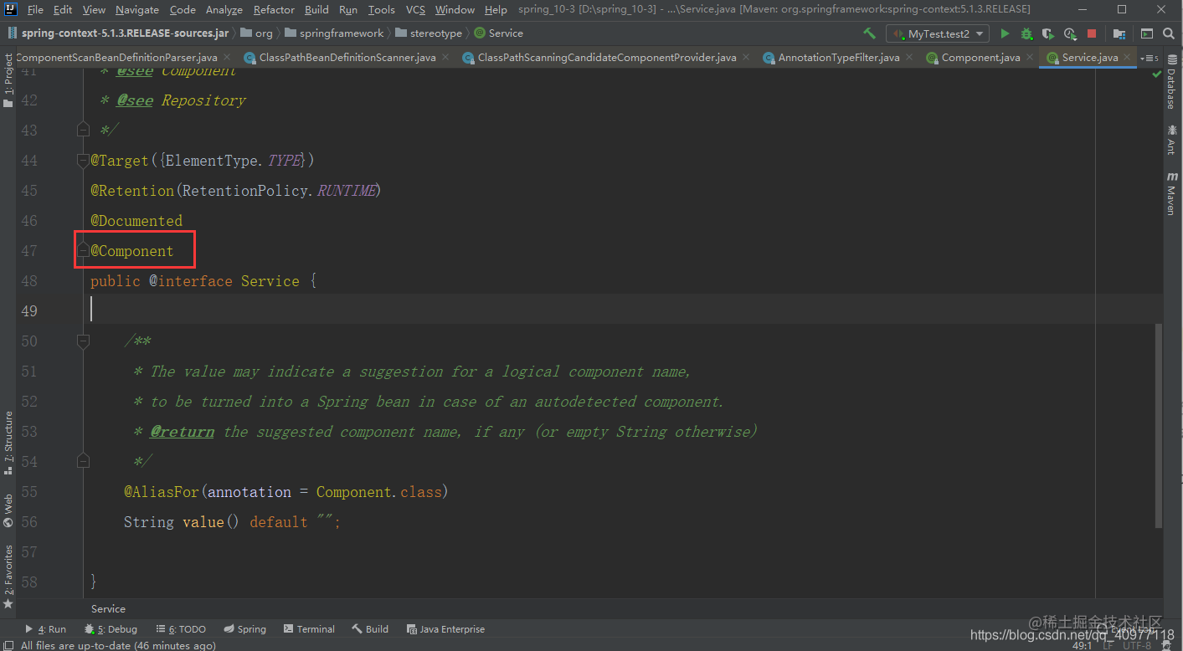The width and height of the screenshot is (1183, 651).
Task: Open the Ant tool window
Action: tap(1171, 140)
